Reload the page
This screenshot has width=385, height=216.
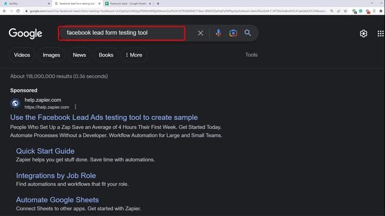point(18,11)
